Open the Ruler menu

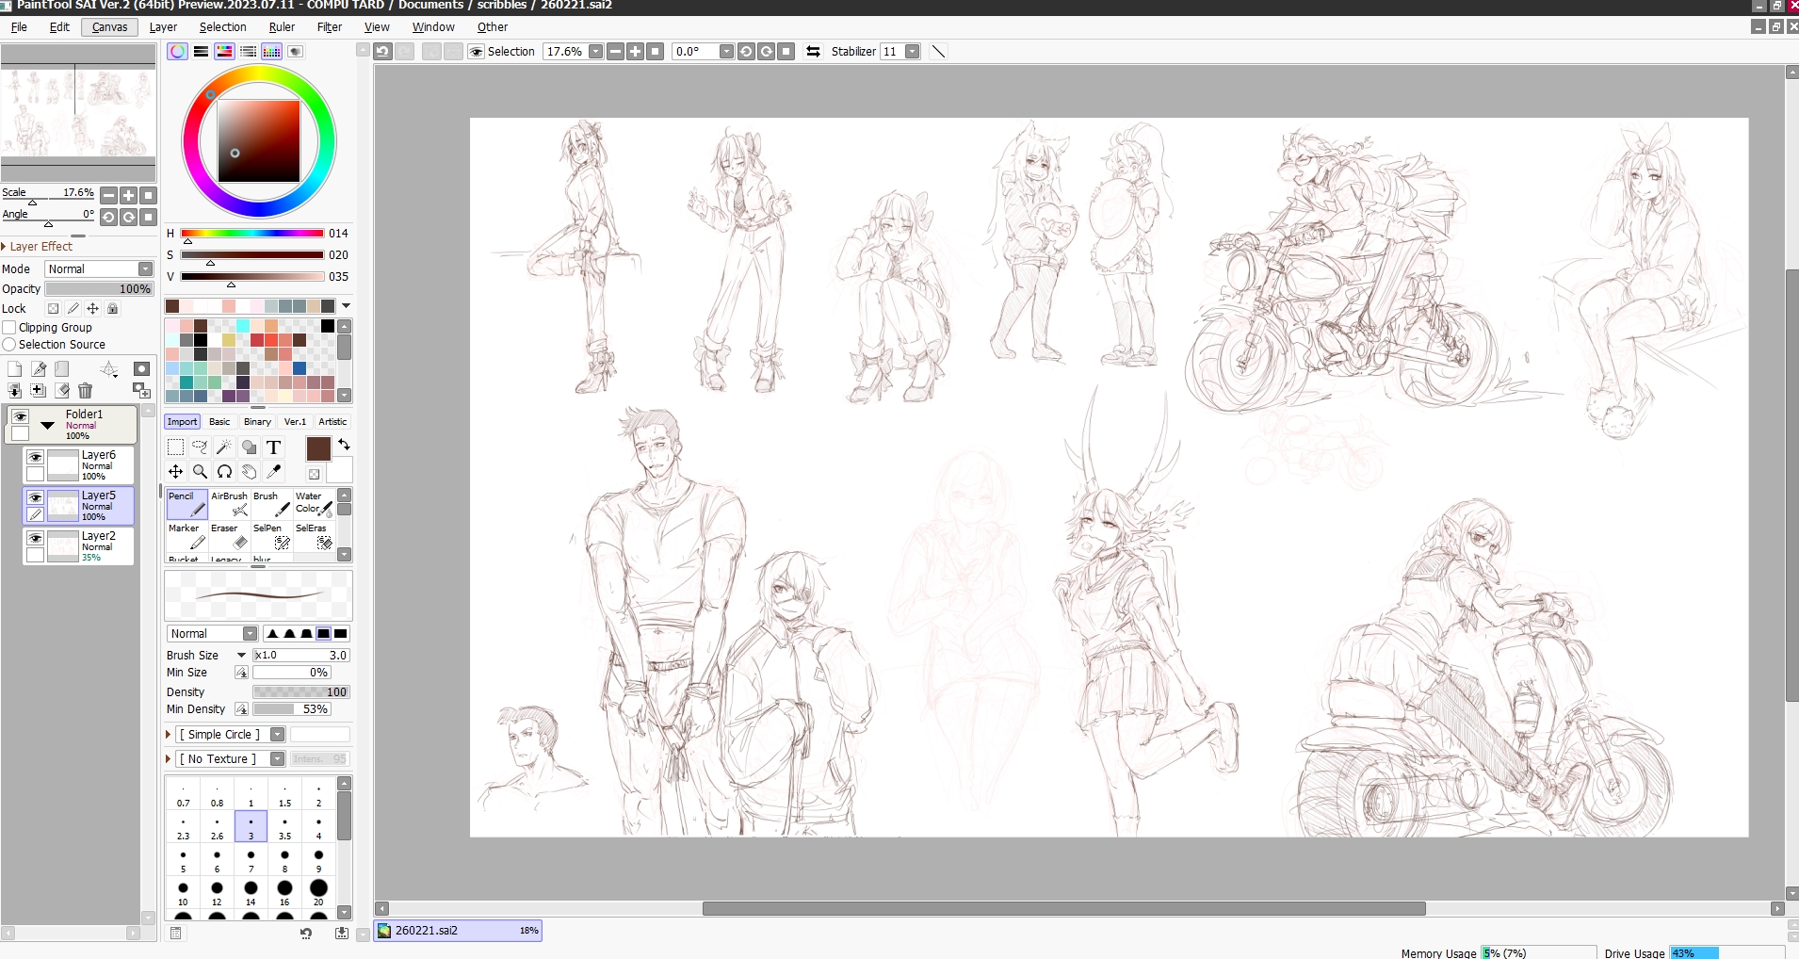[282, 27]
